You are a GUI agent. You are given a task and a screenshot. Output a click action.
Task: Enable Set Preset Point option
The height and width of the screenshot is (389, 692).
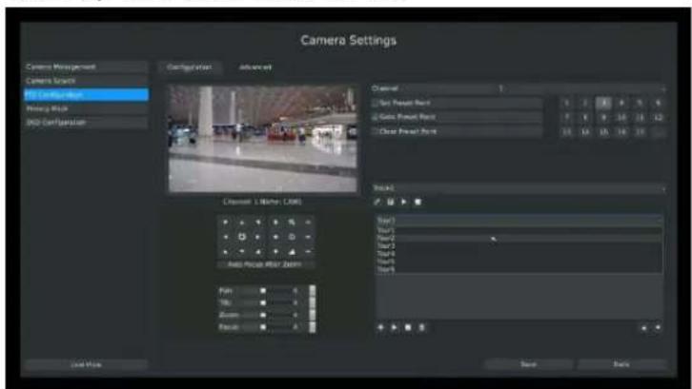coord(376,103)
